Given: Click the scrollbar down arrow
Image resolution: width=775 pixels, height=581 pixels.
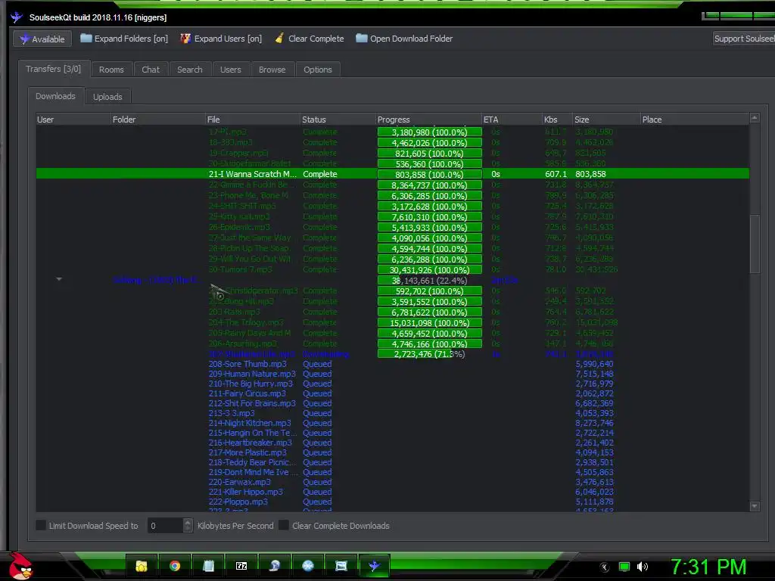Looking at the screenshot, I should (755, 506).
